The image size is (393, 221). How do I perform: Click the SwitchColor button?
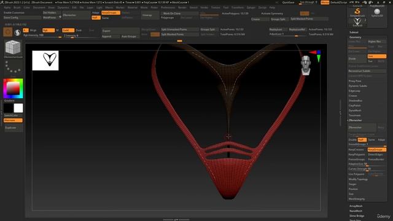tap(11, 115)
